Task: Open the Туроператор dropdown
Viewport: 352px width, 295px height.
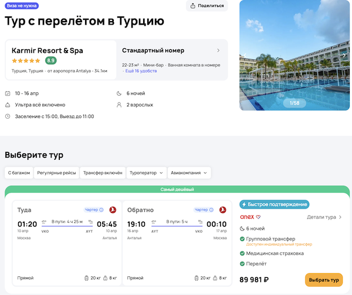Action: tap(145, 173)
